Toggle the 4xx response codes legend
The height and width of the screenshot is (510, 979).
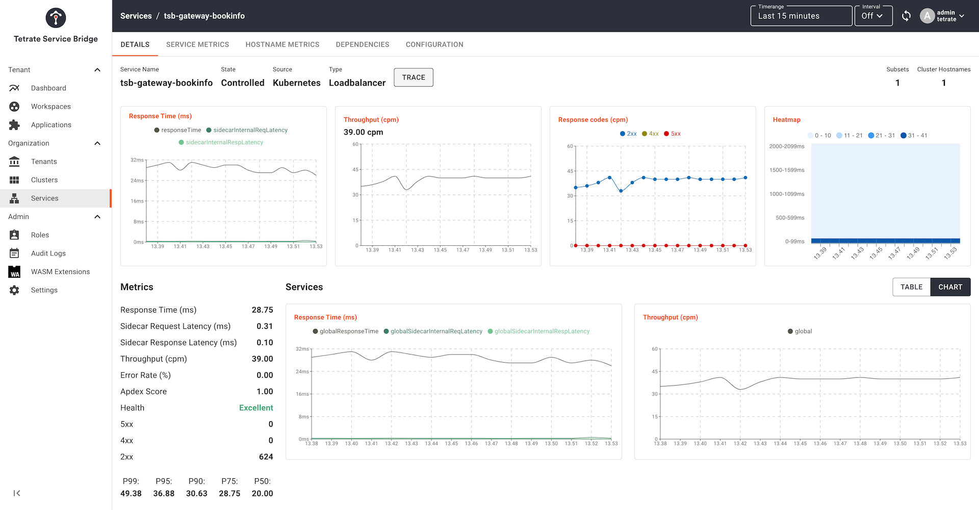pos(650,134)
